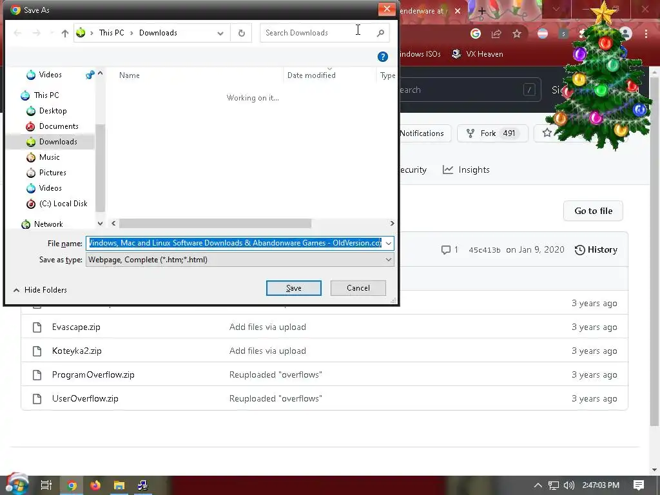The image size is (660, 495).
Task: Open Firefox from taskbar
Action: pos(95,485)
